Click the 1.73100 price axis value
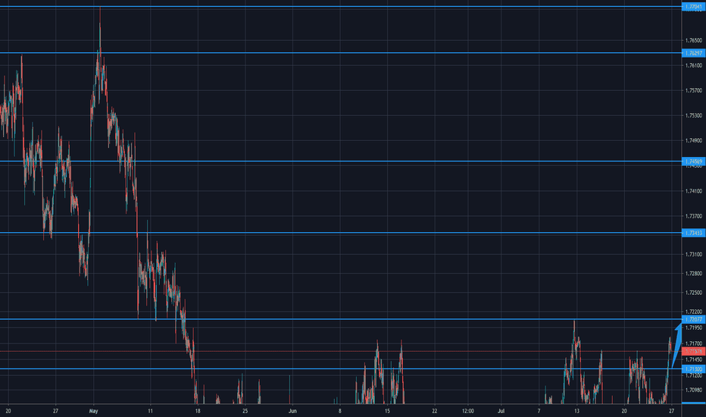 [693, 254]
